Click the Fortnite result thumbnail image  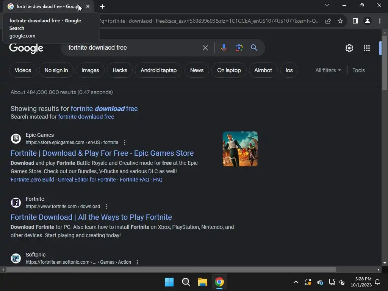(240, 149)
